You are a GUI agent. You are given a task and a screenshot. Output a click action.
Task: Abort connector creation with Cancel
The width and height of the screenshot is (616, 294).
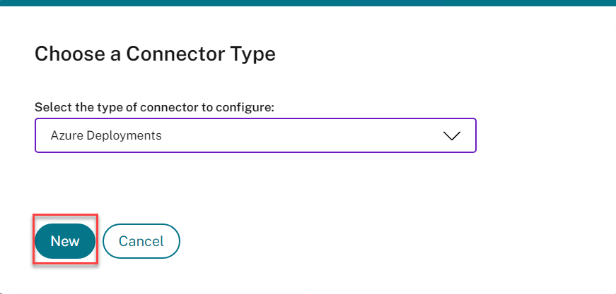click(x=141, y=241)
